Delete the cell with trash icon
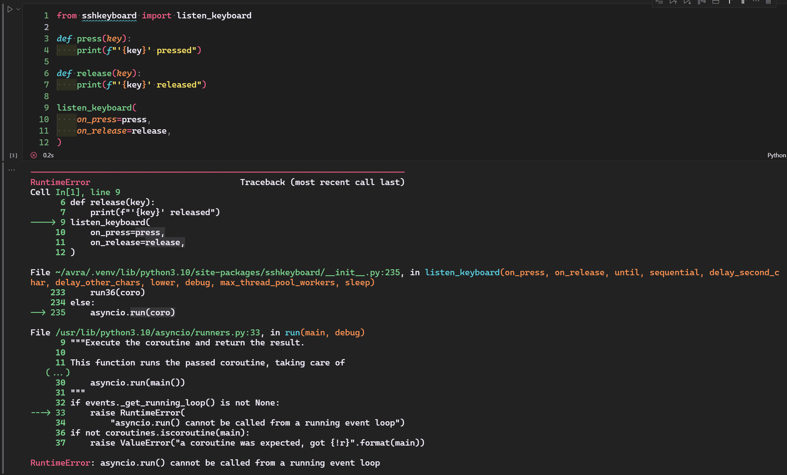The width and height of the screenshot is (787, 475). click(x=768, y=2)
